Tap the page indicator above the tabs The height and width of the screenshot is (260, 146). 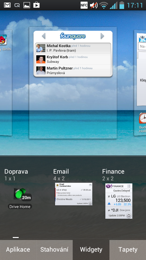[16, 238]
